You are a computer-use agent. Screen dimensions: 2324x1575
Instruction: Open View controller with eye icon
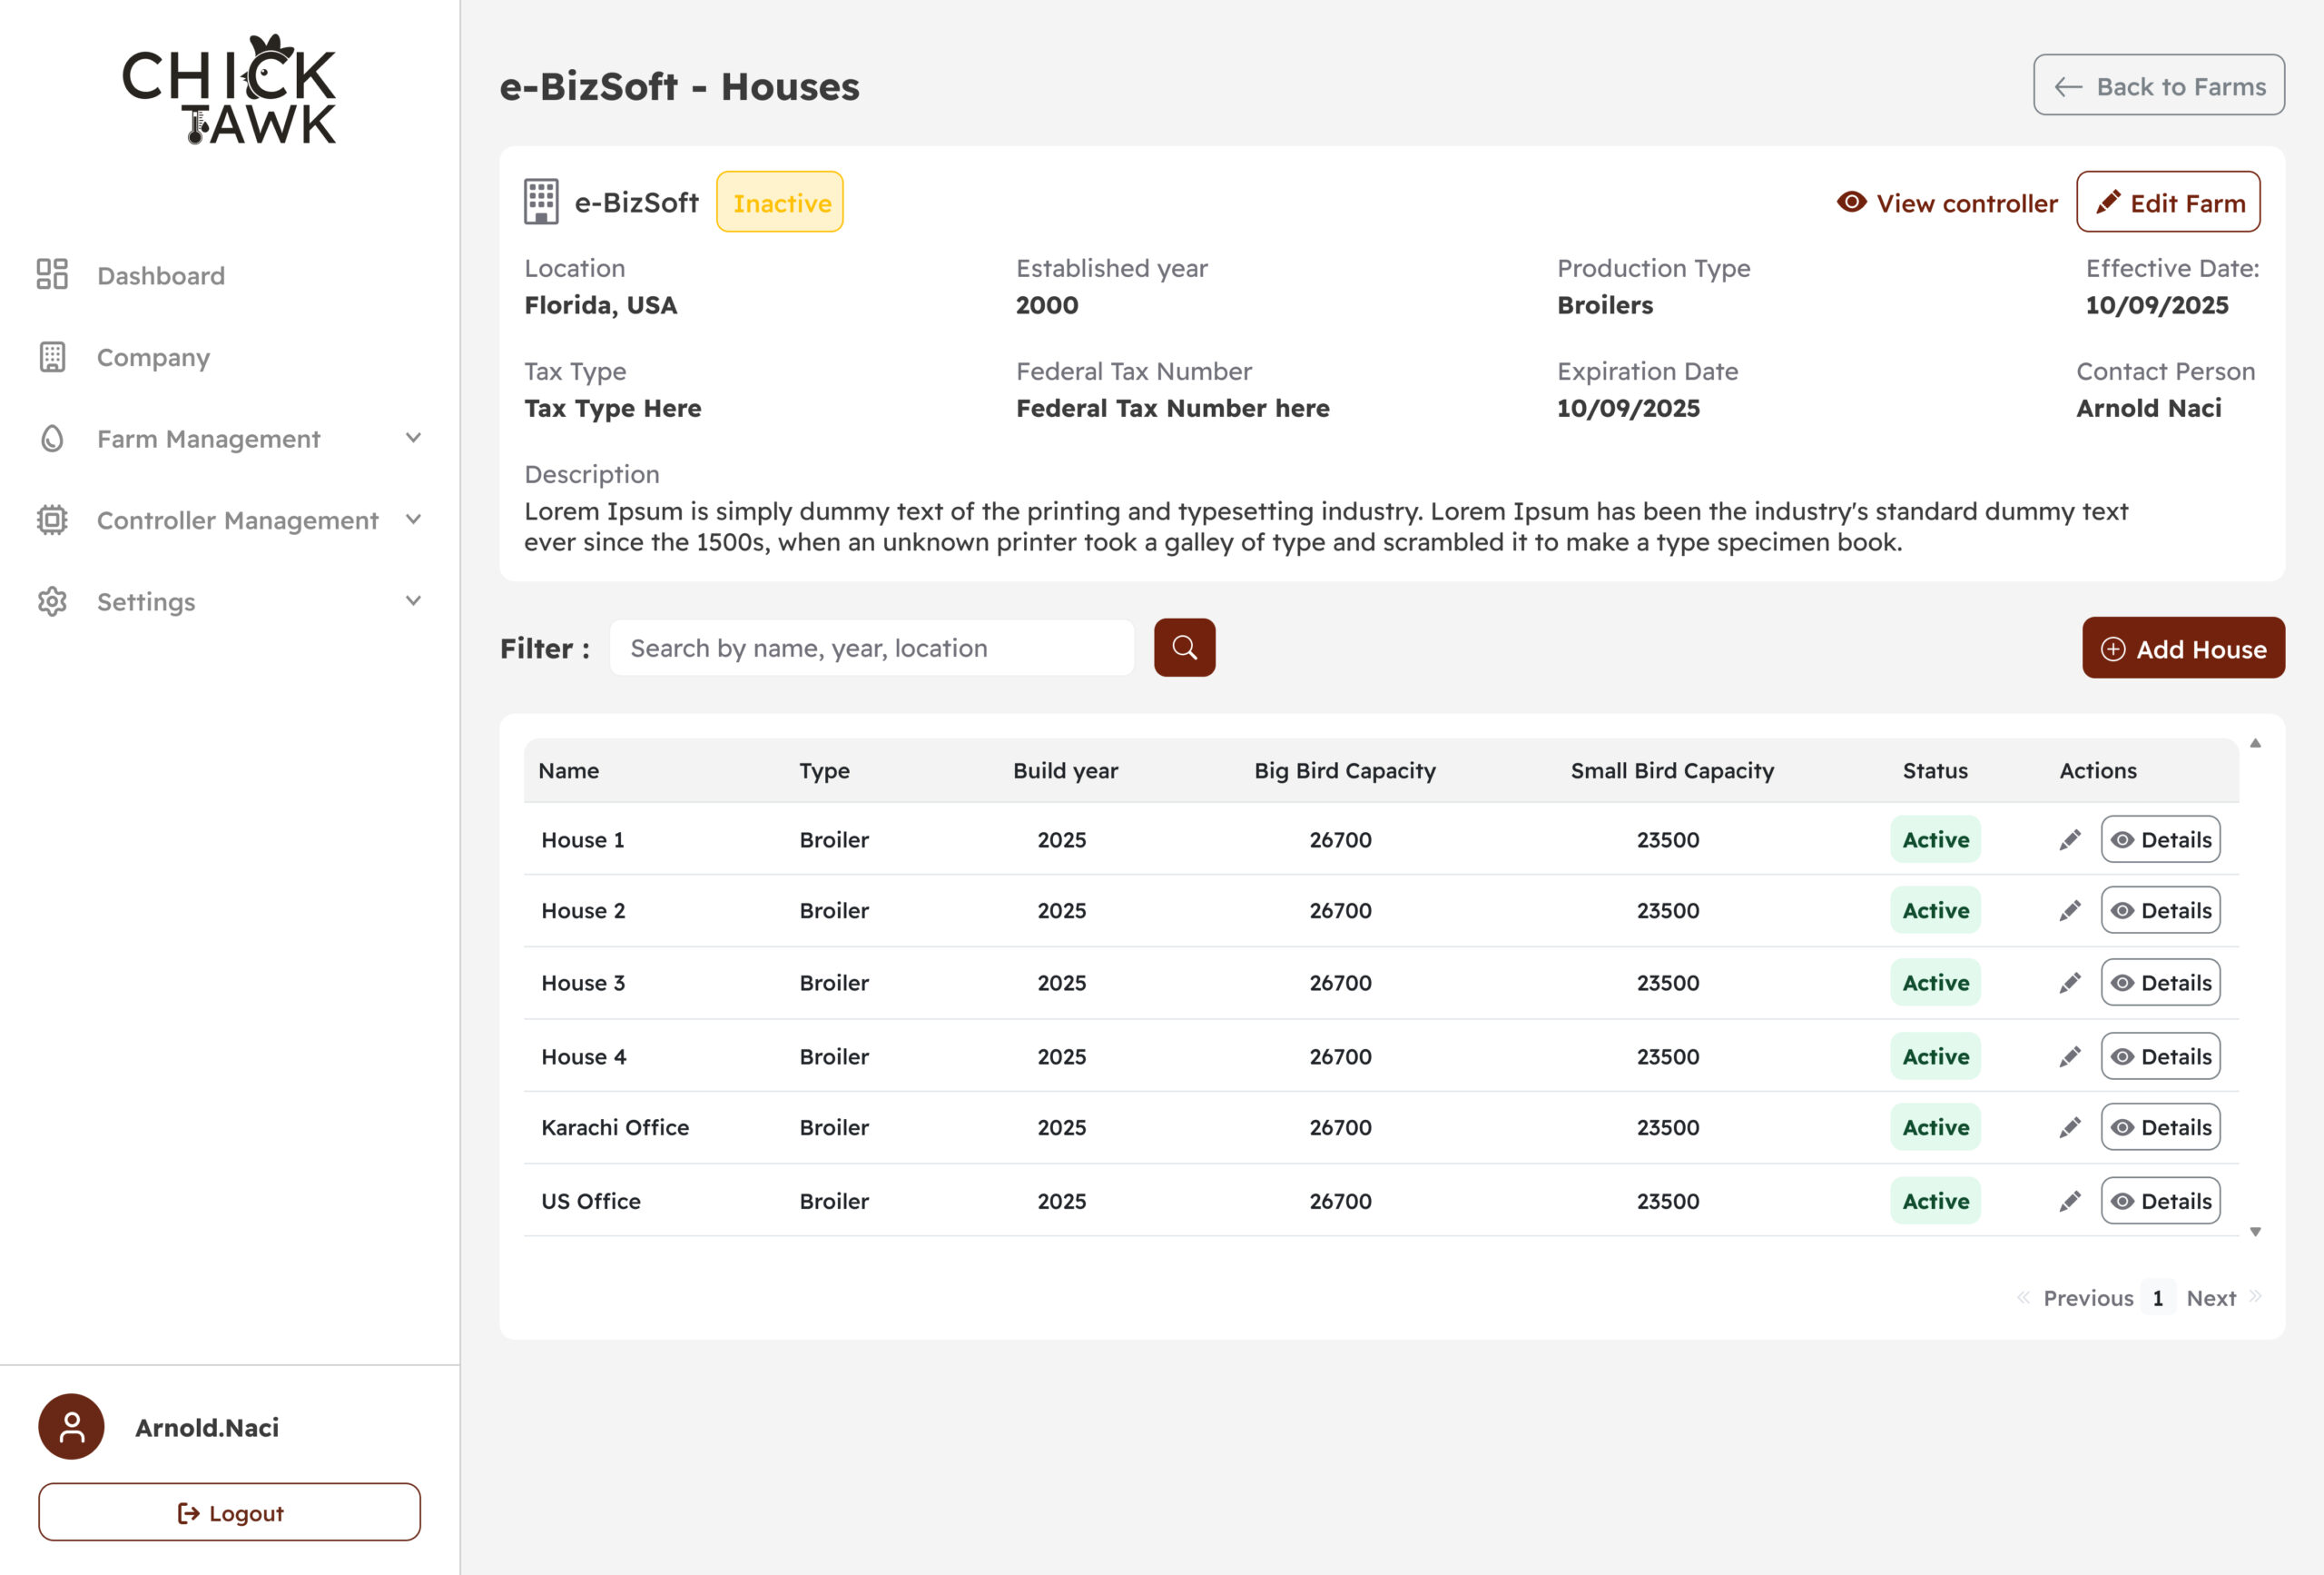pyautogui.click(x=1947, y=203)
